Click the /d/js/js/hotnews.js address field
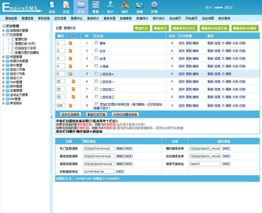Screen dimensions: 262x213 point(99,148)
